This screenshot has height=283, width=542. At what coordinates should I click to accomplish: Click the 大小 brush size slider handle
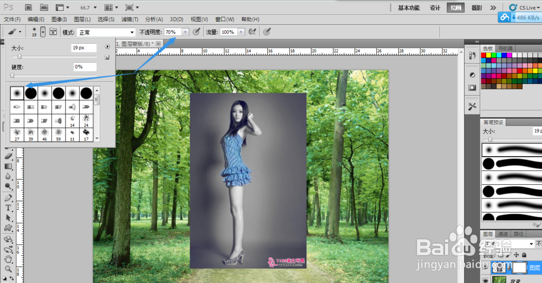[20, 56]
